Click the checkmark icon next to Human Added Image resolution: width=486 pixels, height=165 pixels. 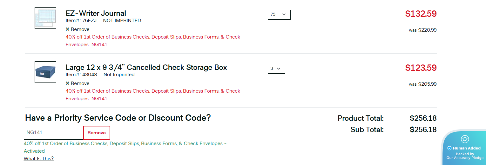(x=449, y=148)
